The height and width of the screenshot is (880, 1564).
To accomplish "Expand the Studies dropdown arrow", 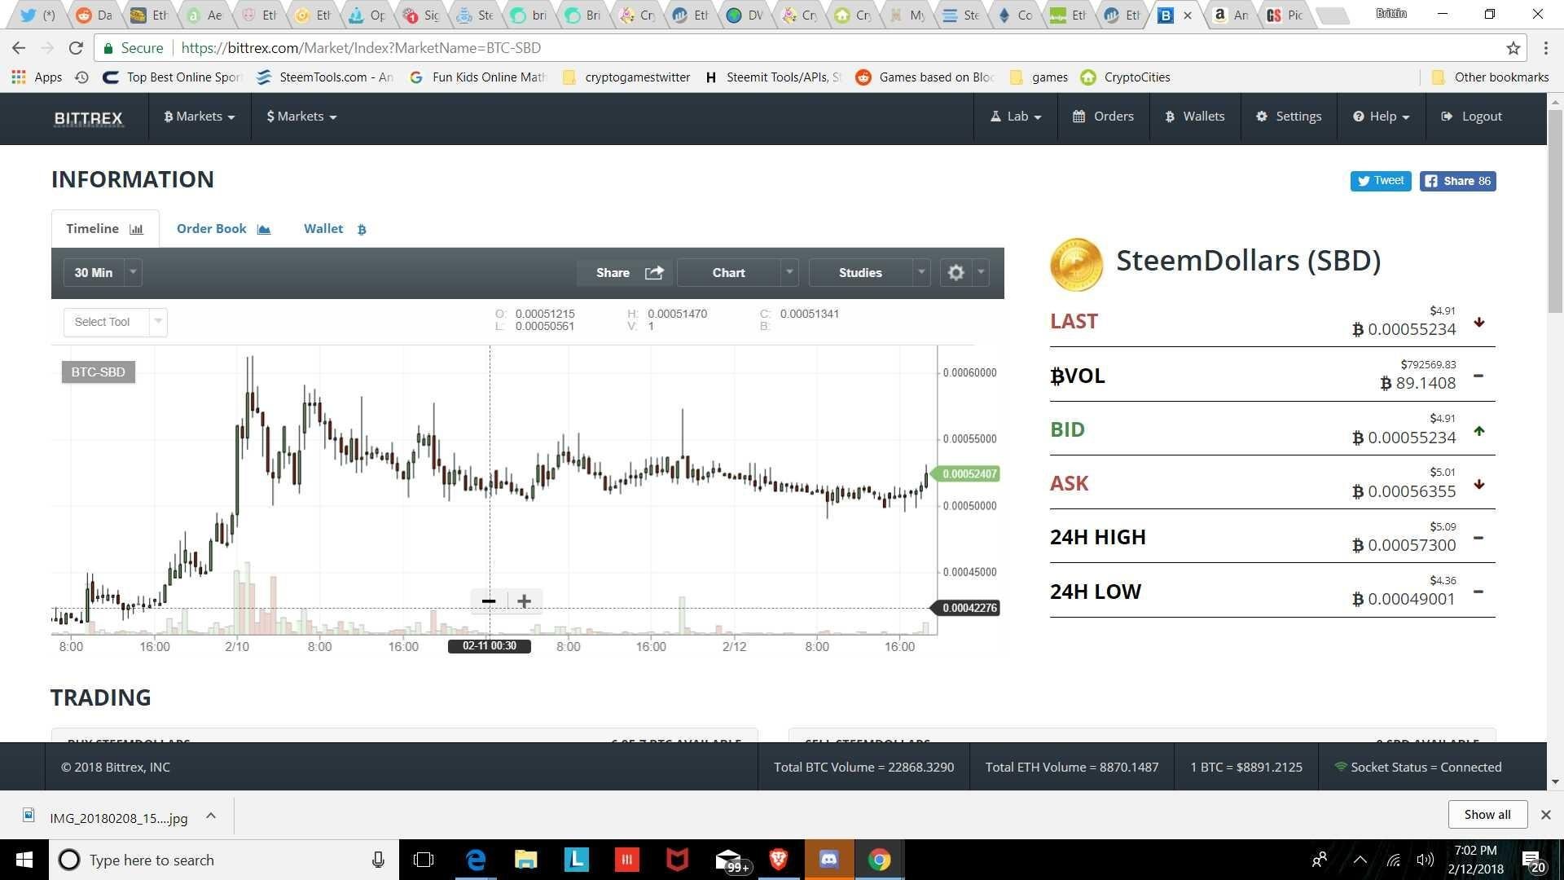I will click(921, 273).
